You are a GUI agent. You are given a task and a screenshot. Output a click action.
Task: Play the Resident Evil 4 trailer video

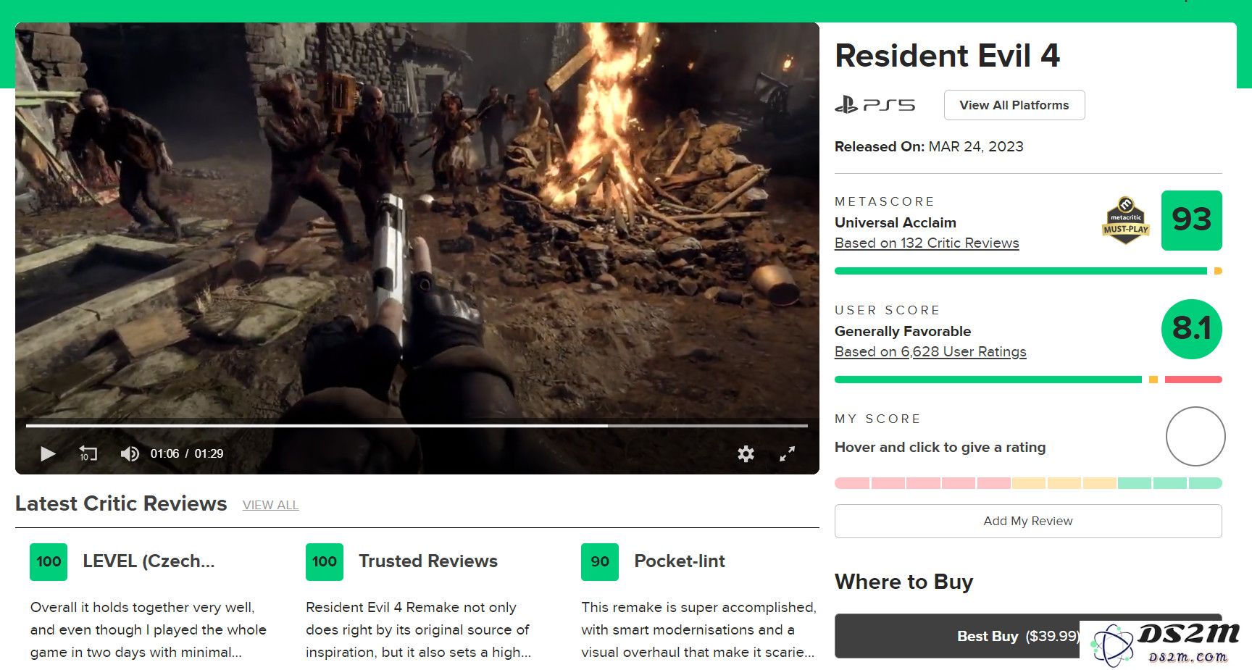[48, 454]
